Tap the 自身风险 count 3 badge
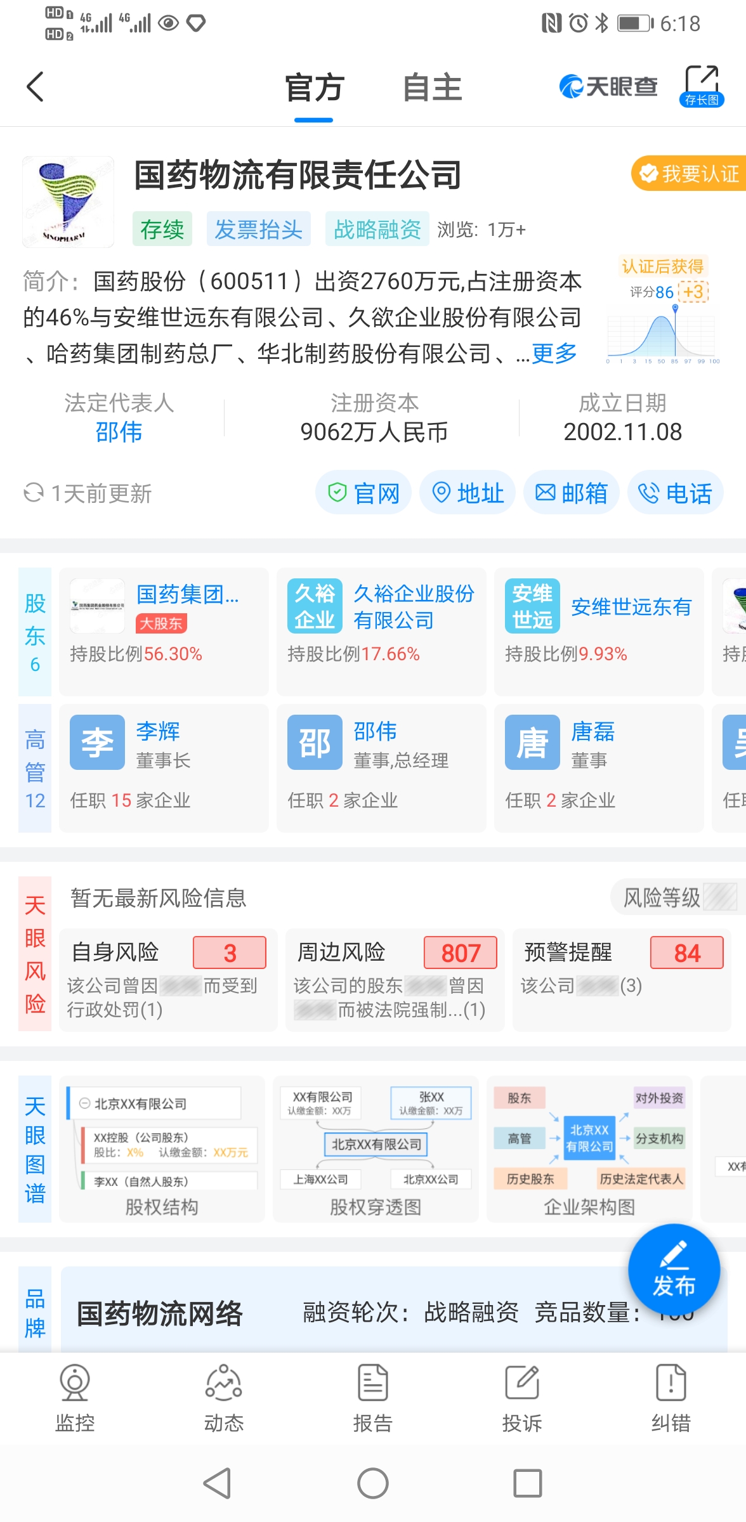 [x=230, y=953]
